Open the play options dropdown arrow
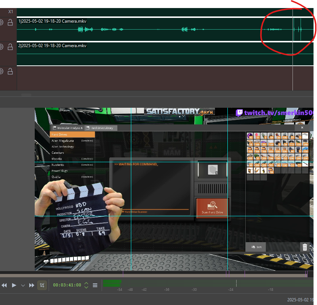The height and width of the screenshot is (305, 317). [x=23, y=285]
